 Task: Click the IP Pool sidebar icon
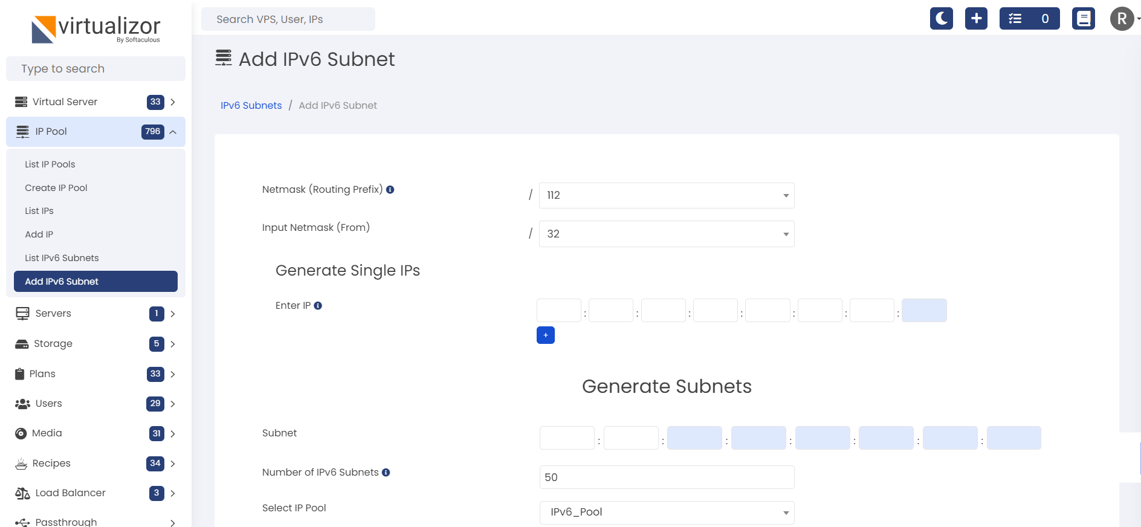[x=22, y=132]
